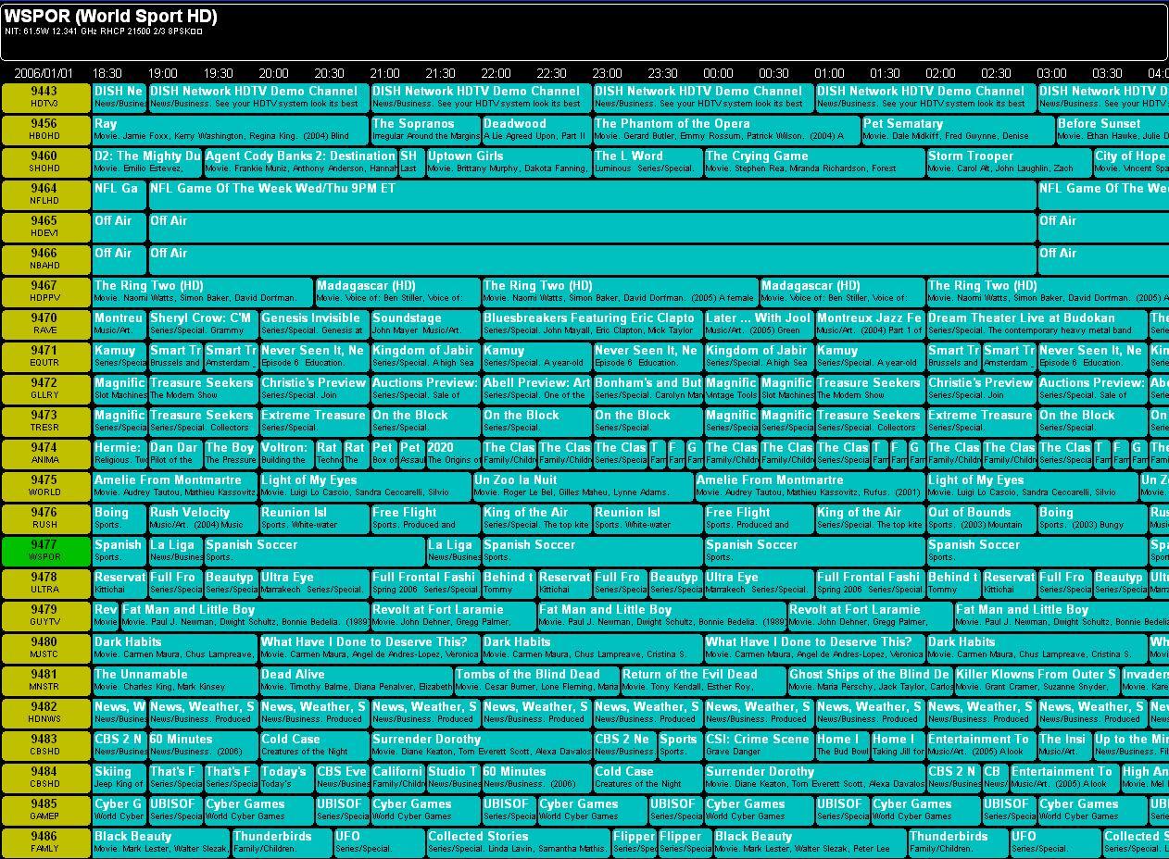Select the Pet Sematary movie
1169x859 pixels.
[x=958, y=131]
